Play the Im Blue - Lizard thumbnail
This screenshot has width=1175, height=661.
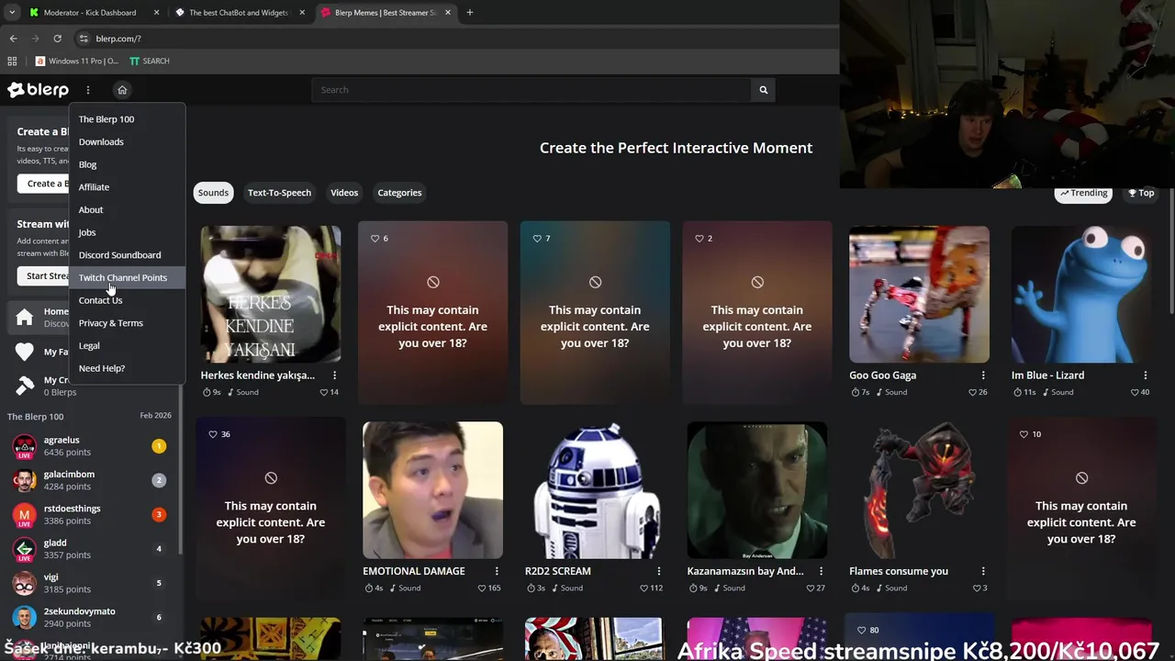(x=1081, y=295)
